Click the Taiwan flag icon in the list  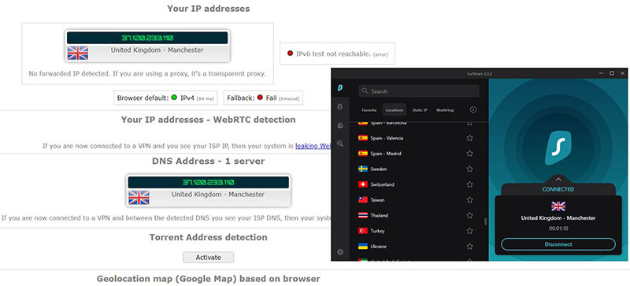tap(363, 200)
